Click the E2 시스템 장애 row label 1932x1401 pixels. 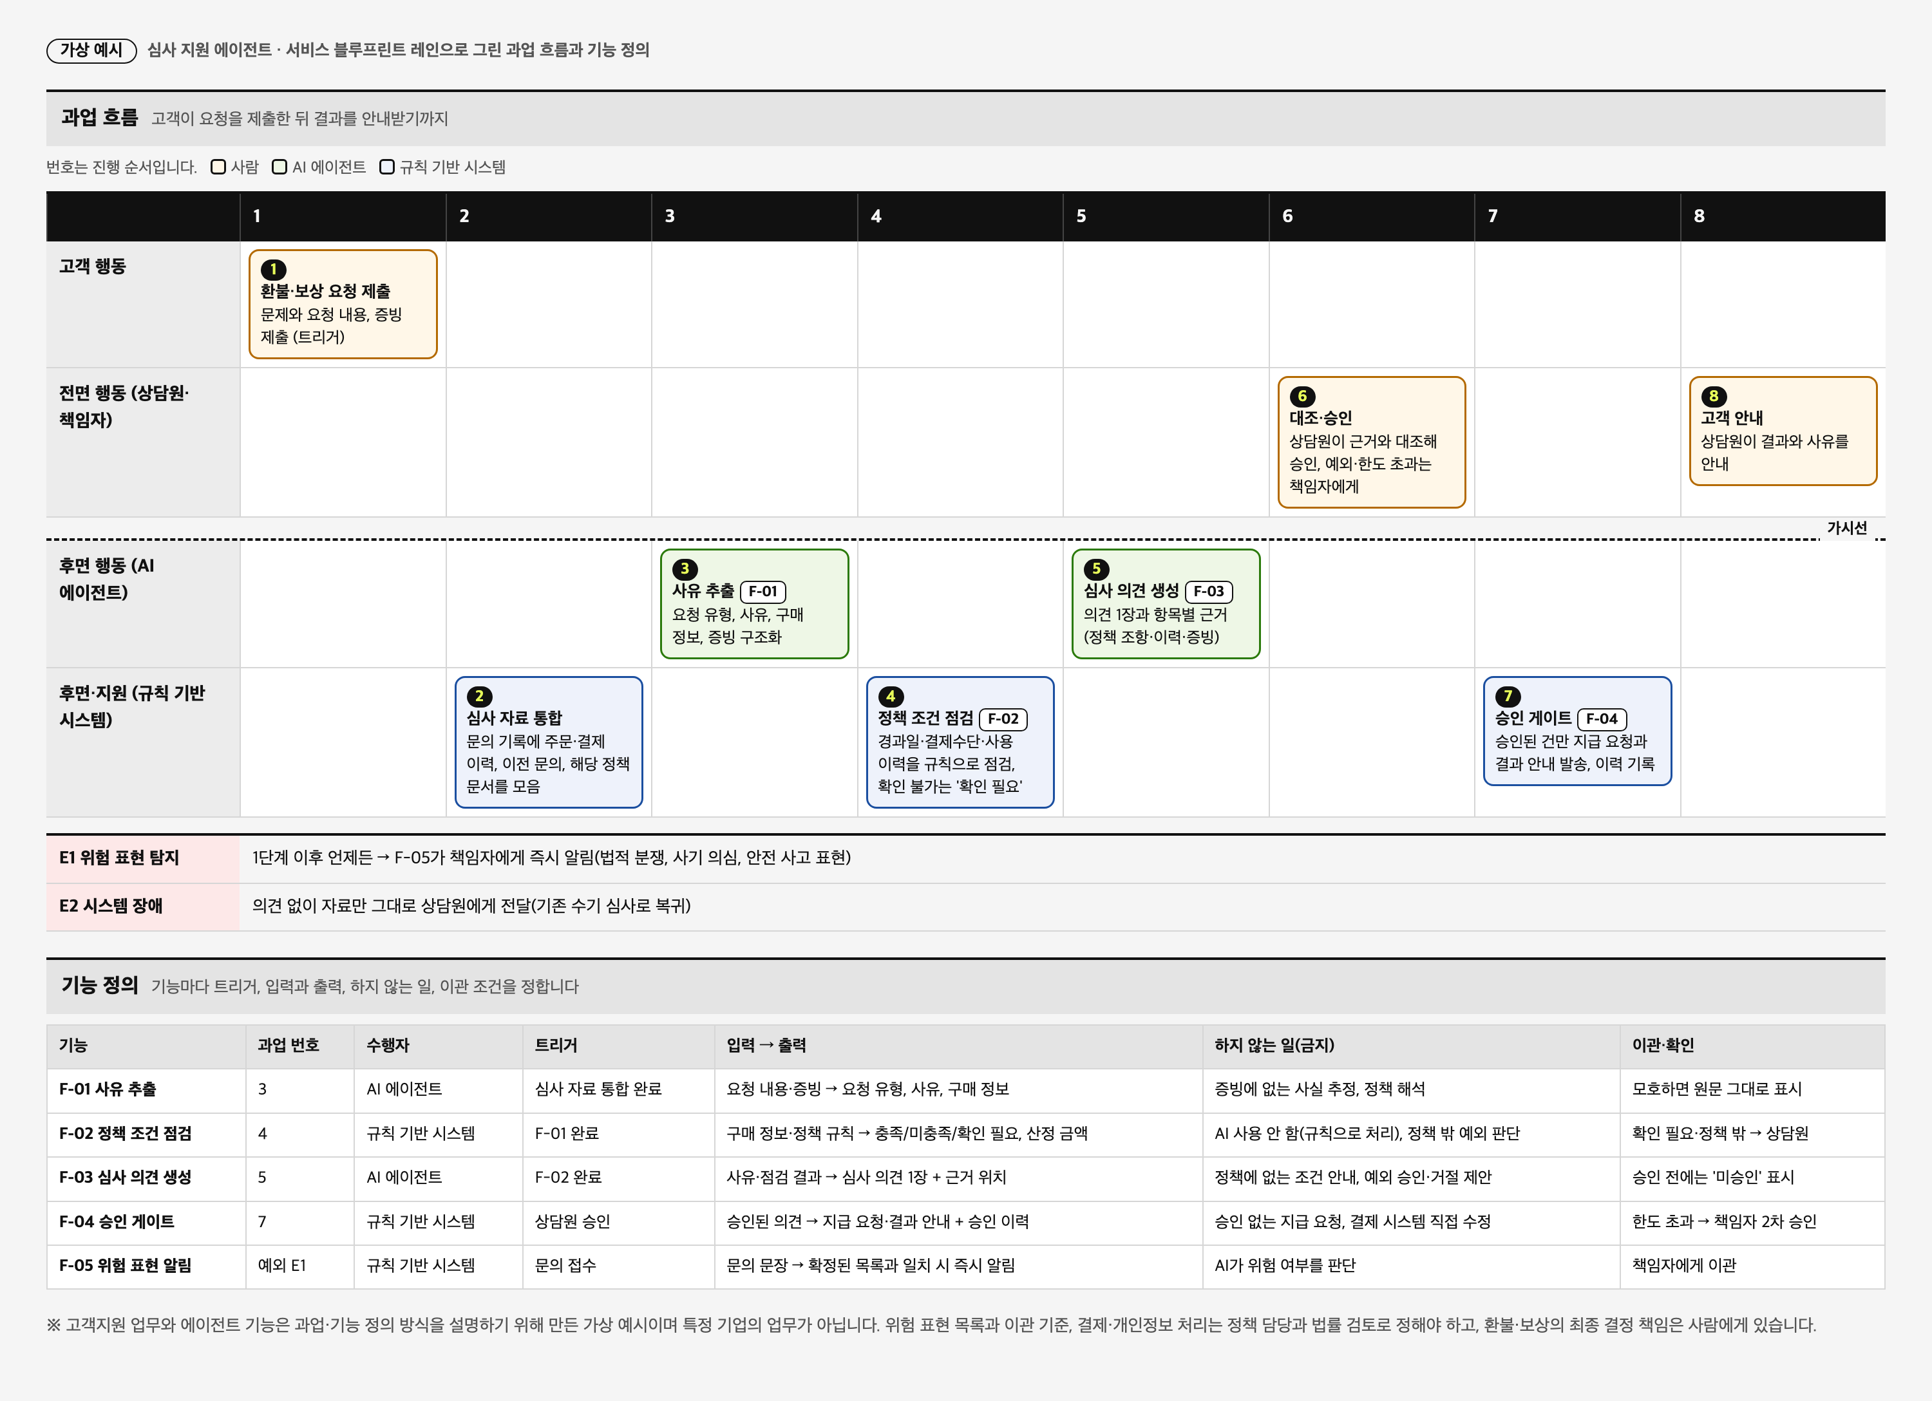click(x=111, y=906)
